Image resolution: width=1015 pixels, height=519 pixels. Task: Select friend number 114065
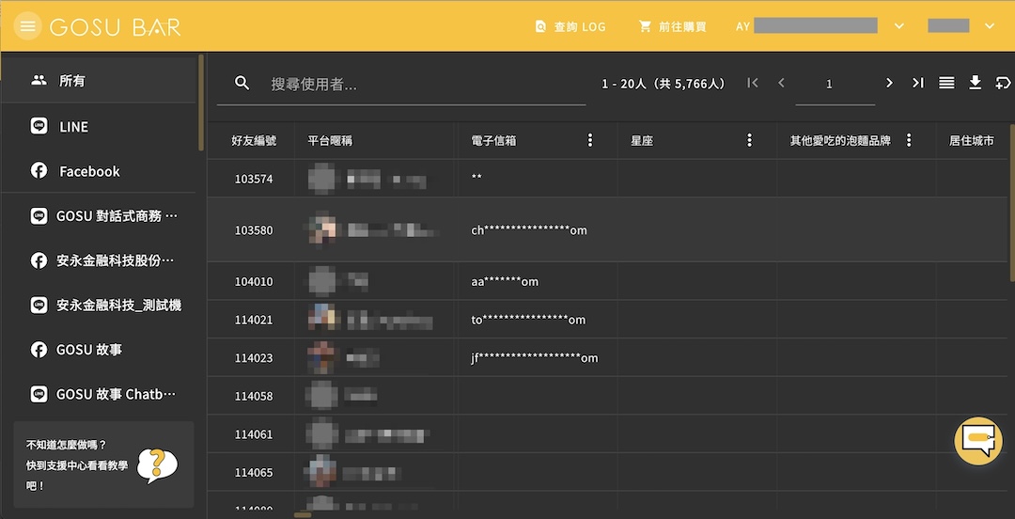253,472
